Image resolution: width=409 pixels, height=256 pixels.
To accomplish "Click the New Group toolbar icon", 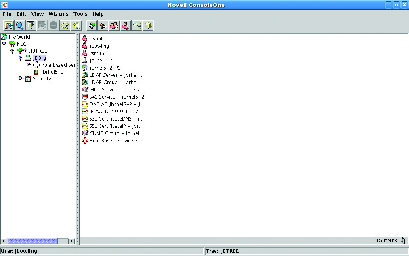I will tap(114, 25).
